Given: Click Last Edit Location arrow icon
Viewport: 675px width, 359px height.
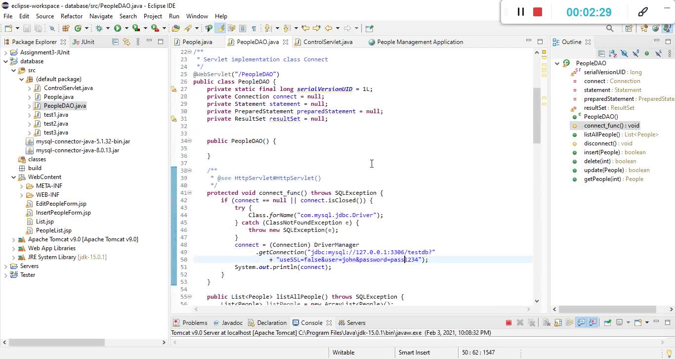Looking at the screenshot, I should (x=305, y=28).
